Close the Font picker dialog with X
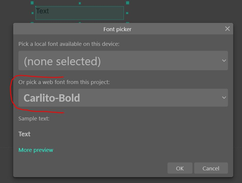Image resolution: width=242 pixels, height=183 pixels. coord(227,29)
